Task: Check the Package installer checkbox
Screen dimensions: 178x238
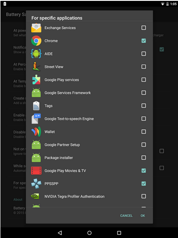Action: click(143, 158)
